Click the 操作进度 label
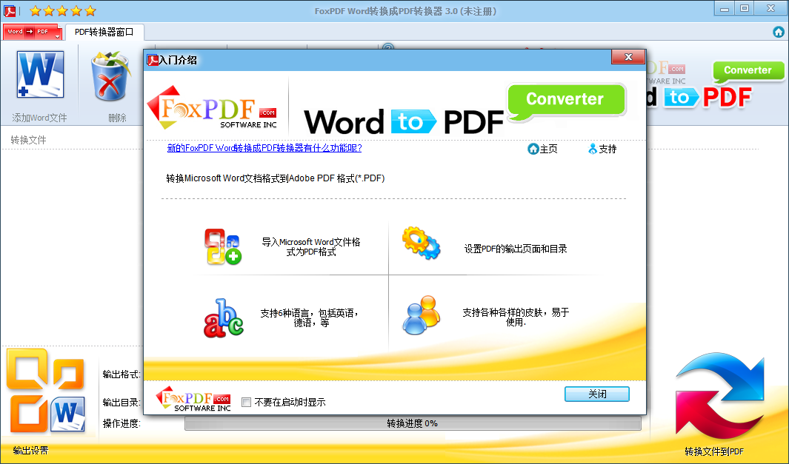Image resolution: width=789 pixels, height=464 pixels. 121,423
